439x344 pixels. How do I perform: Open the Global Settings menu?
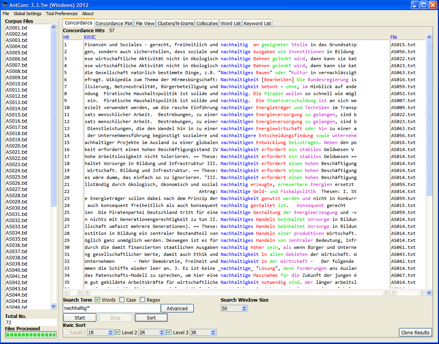(x=28, y=14)
